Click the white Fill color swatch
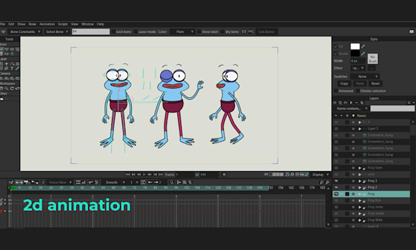 tap(355, 46)
